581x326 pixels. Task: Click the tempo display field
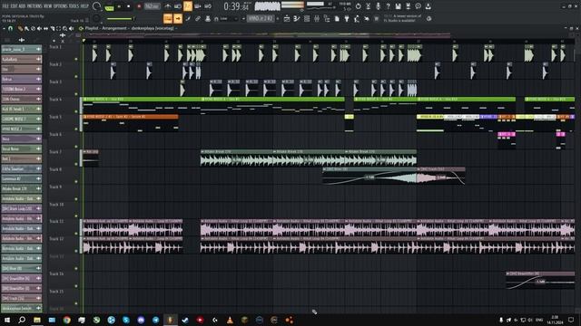[152, 6]
